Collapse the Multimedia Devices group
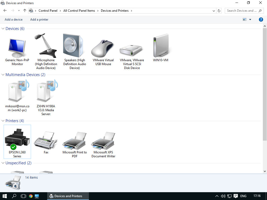Viewport: 267px width, 200px height. click(3, 75)
